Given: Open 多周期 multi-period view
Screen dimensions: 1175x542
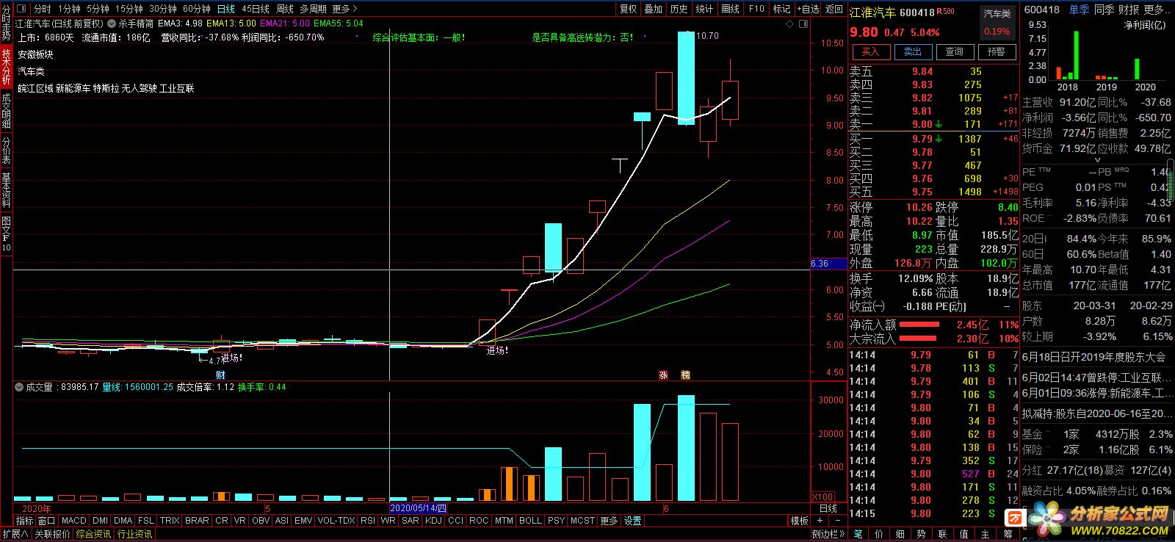Looking at the screenshot, I should coord(314,9).
